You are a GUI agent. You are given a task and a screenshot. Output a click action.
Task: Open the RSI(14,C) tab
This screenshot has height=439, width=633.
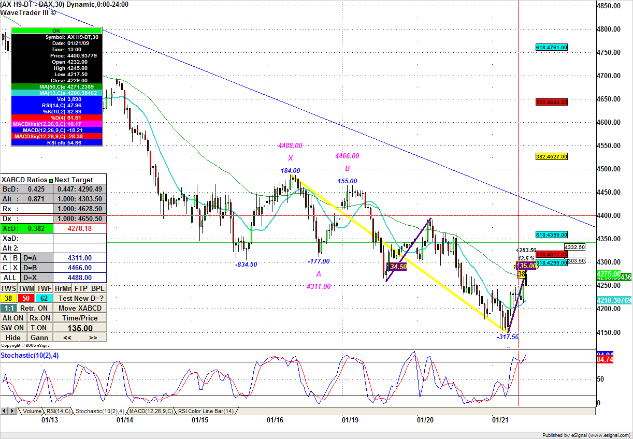[57, 411]
